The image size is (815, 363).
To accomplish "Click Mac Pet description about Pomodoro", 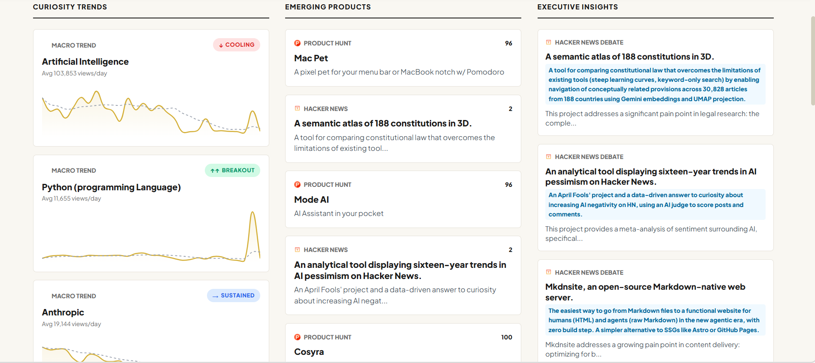I will [399, 72].
